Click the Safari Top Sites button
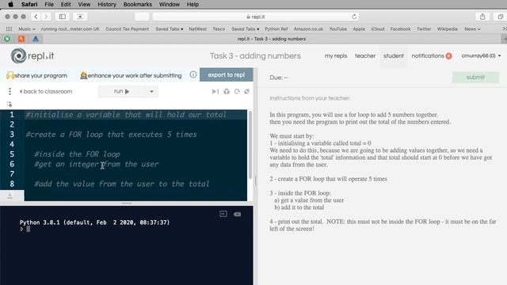This screenshot has width=507, height=285. click(80, 17)
